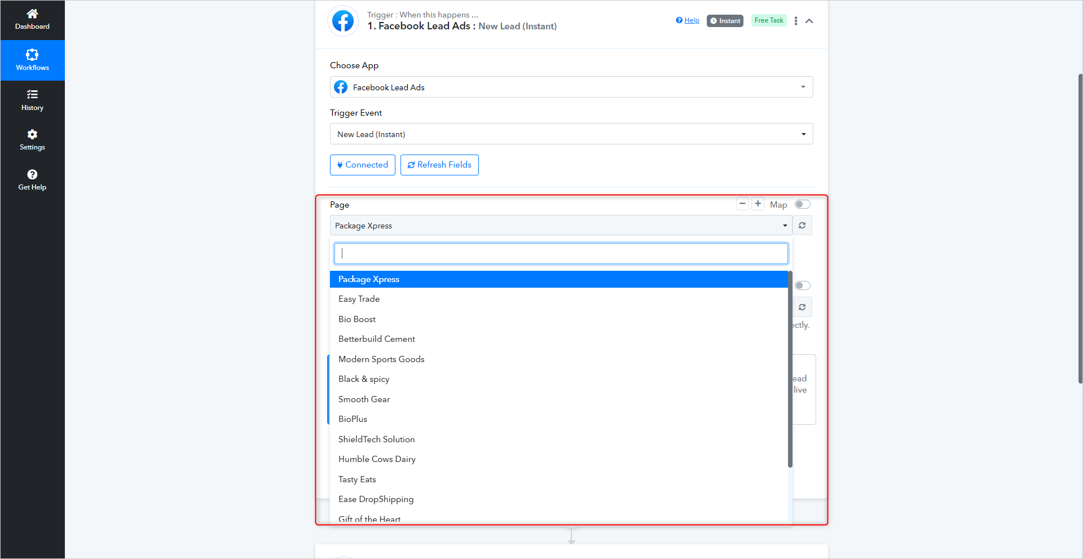Add field with the plus button
The image size is (1083, 559).
click(758, 204)
